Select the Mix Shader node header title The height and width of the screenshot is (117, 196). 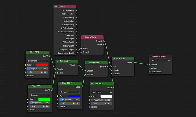coord(120,58)
